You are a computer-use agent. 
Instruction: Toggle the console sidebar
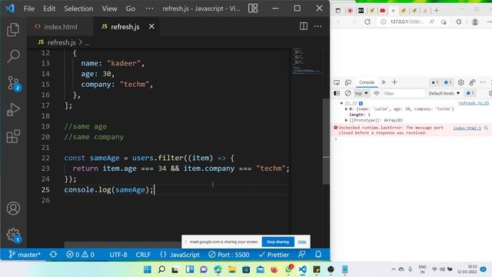(x=337, y=93)
